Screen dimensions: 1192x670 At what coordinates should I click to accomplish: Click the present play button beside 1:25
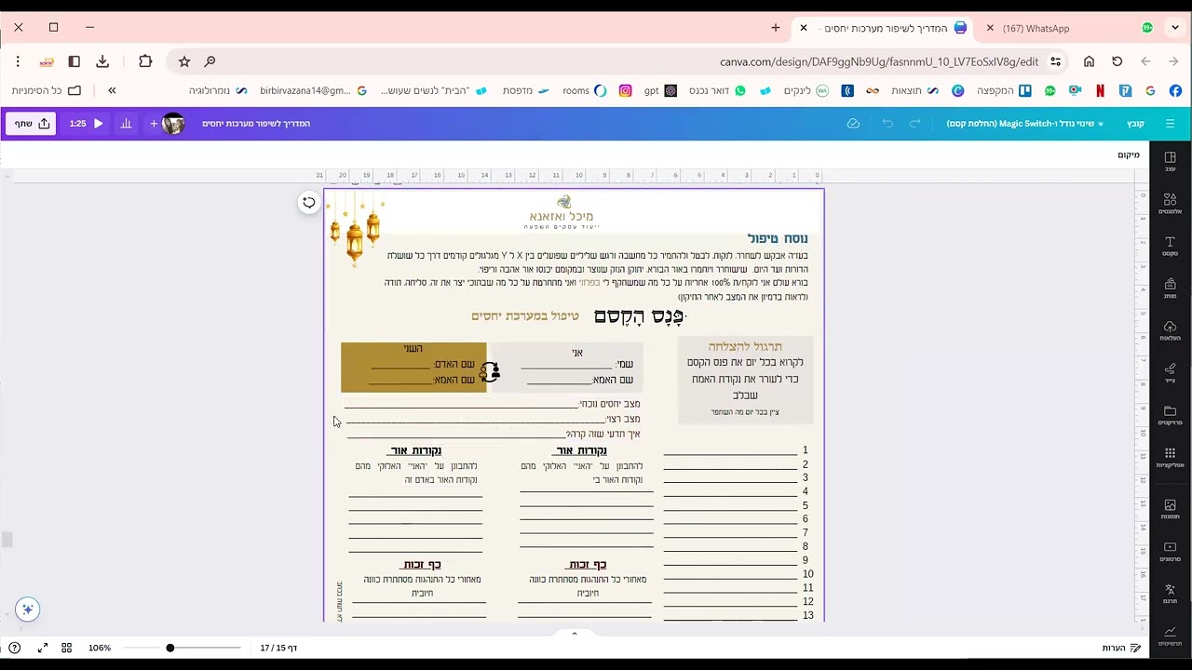(x=98, y=123)
